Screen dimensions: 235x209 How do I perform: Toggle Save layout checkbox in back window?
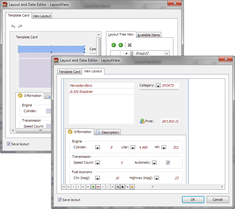(x=9, y=144)
